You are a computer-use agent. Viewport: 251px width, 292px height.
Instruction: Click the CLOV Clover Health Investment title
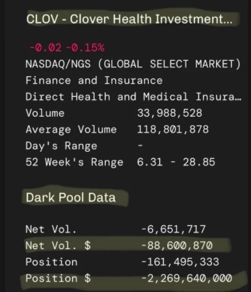129,19
